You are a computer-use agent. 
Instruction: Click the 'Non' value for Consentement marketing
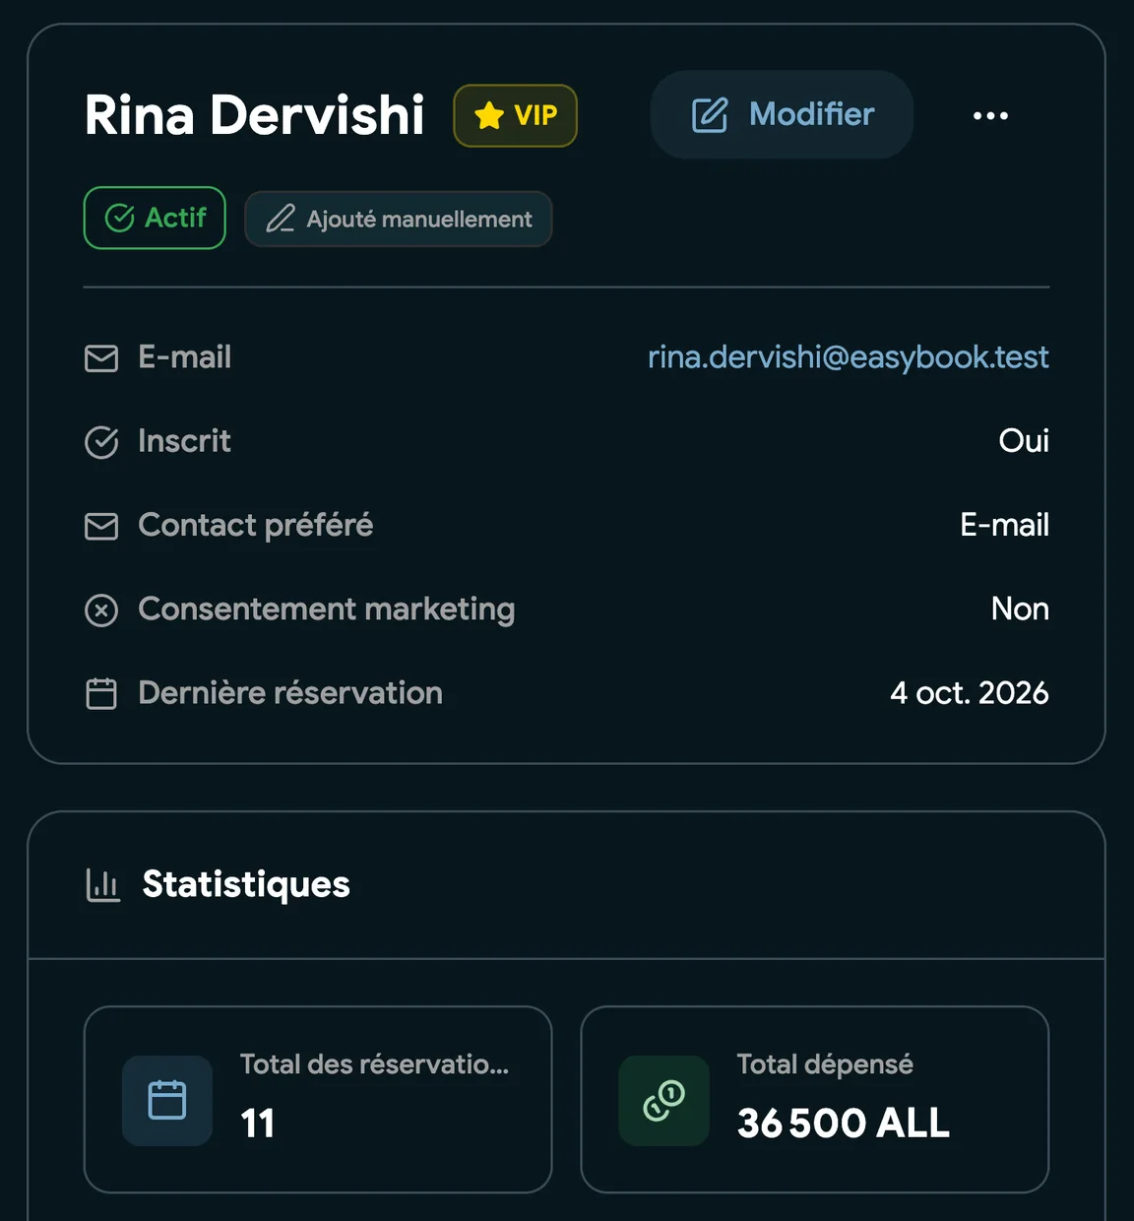point(1020,609)
